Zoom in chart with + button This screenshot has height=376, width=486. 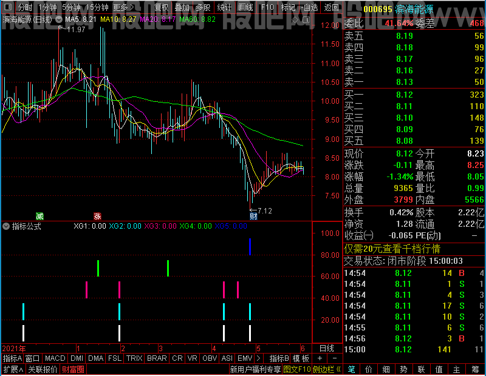(320, 358)
